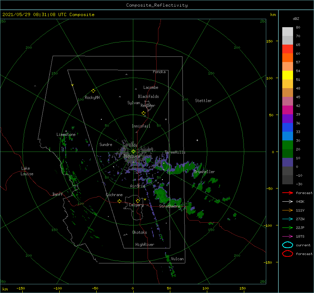The image size is (314, 293).
Task: Click the Banff label
Action: coord(58,194)
